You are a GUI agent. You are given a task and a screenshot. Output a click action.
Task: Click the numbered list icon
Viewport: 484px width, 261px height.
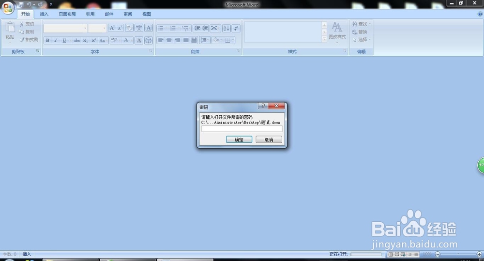tap(173, 29)
